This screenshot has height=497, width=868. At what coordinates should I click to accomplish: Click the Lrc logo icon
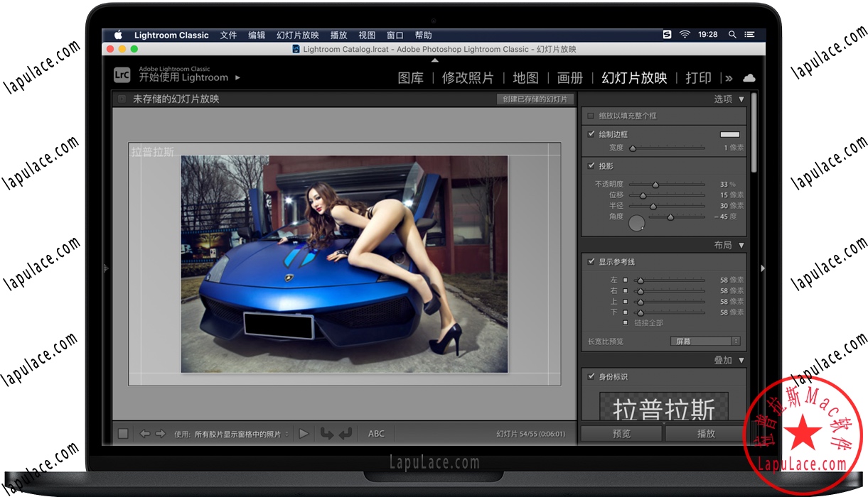pyautogui.click(x=122, y=75)
